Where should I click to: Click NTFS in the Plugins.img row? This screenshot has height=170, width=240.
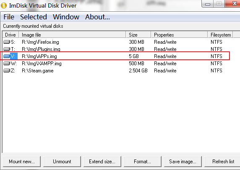(217, 49)
